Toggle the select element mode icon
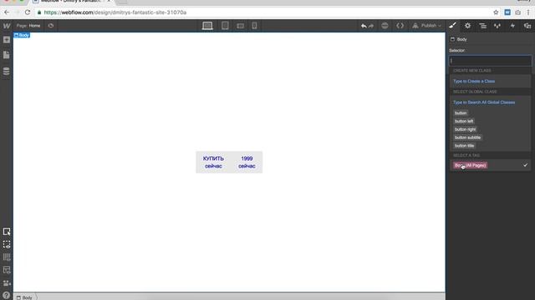The height and width of the screenshot is (300, 535). pos(7,232)
